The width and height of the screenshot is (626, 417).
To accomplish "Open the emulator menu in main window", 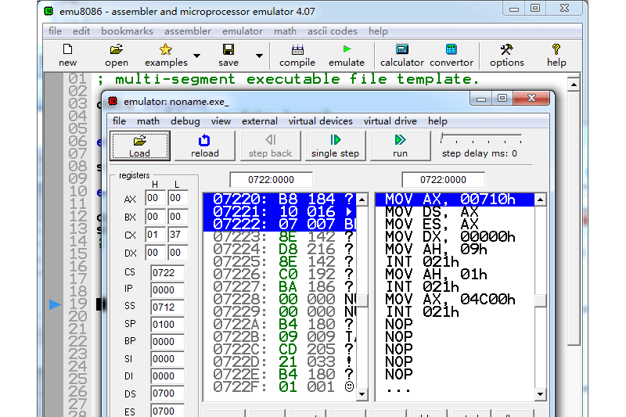I will pyautogui.click(x=243, y=31).
